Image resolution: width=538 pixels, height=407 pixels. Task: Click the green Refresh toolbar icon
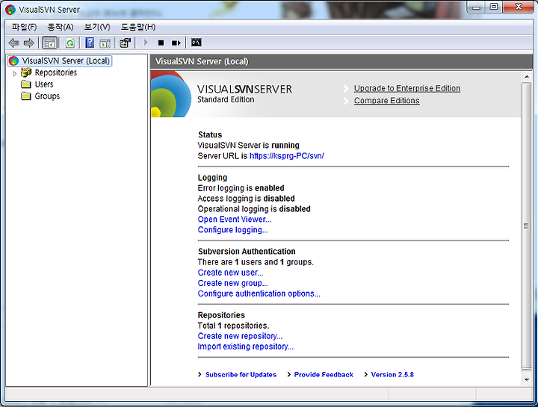(70, 43)
